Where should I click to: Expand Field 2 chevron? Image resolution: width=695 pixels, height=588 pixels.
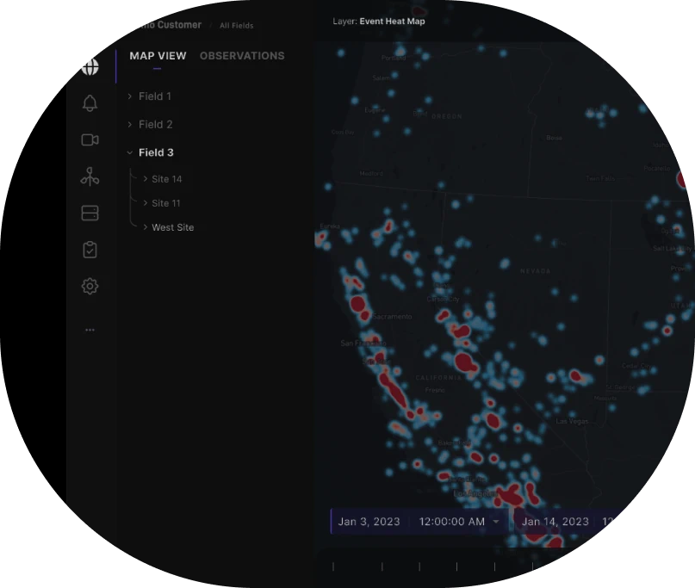pos(130,125)
